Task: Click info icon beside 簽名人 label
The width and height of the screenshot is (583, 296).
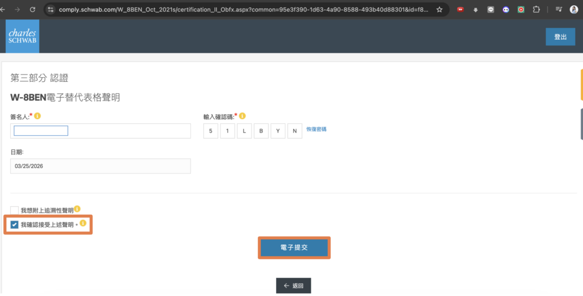Action: 38,116
